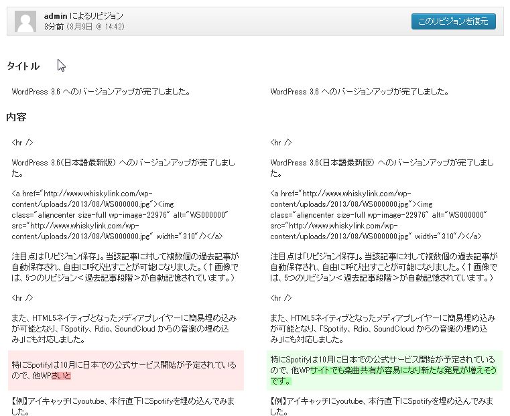The image size is (510, 416).
Task: Click the タイトル section heading
Action: coord(23,66)
